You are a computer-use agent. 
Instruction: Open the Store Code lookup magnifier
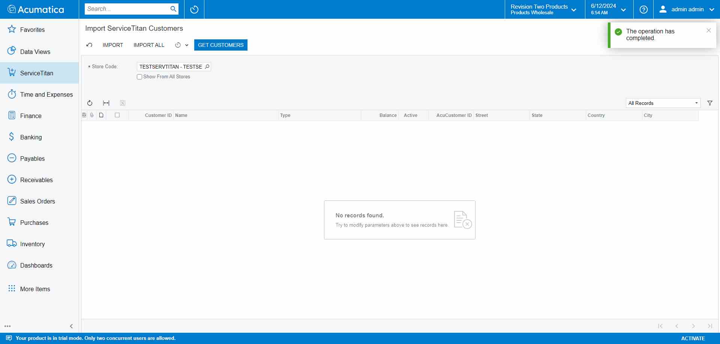pyautogui.click(x=207, y=67)
